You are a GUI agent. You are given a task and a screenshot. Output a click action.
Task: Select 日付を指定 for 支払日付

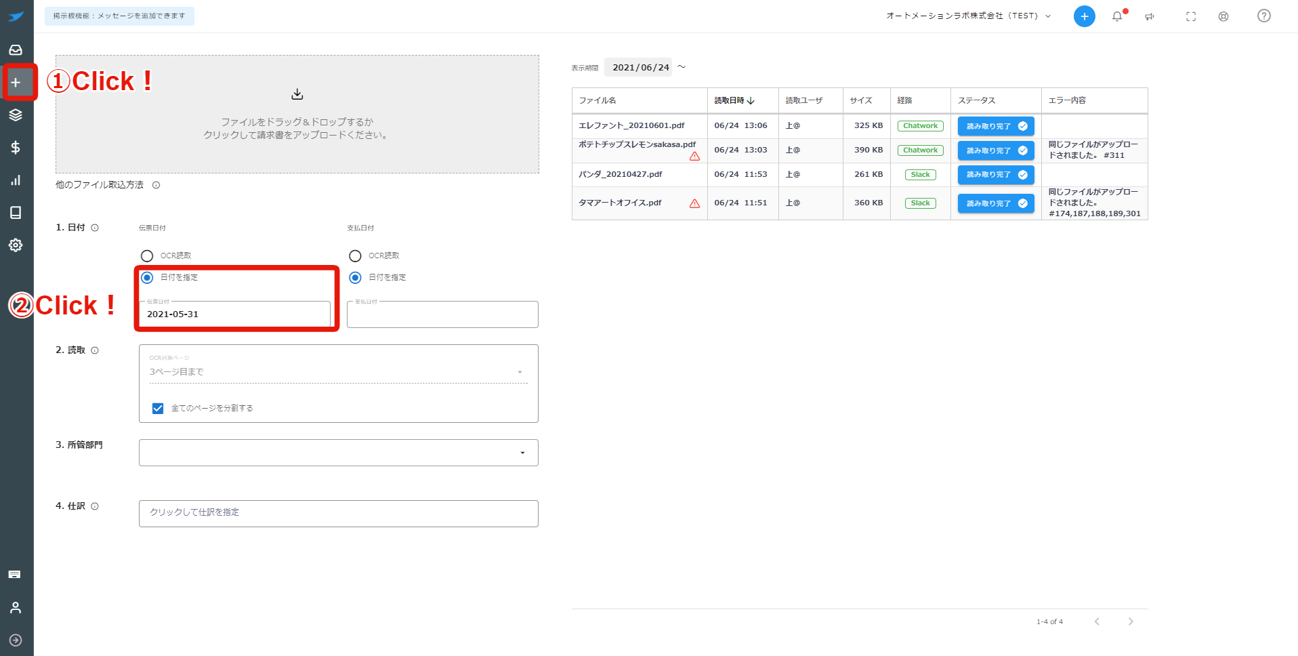pyautogui.click(x=355, y=277)
